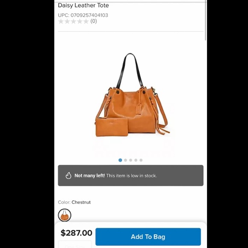Click the first rating star
The image size is (248, 248).
[x=61, y=21]
